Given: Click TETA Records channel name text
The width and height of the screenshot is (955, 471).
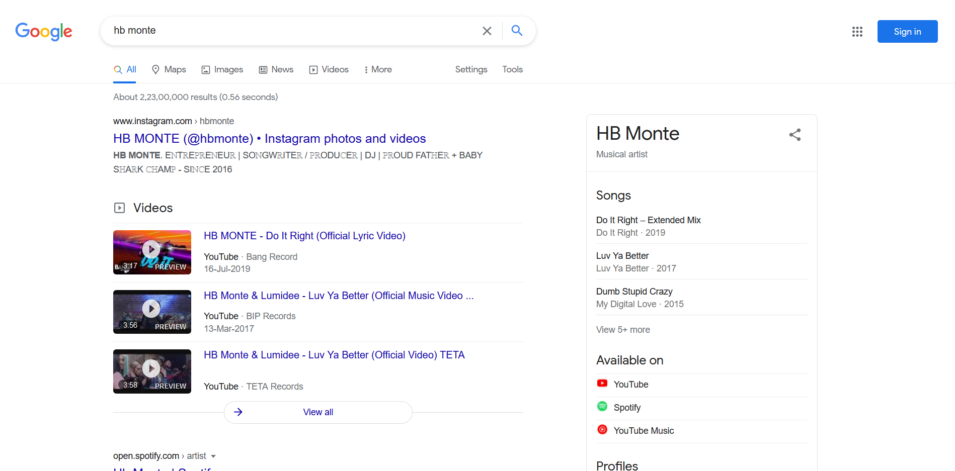Looking at the screenshot, I should pos(275,387).
